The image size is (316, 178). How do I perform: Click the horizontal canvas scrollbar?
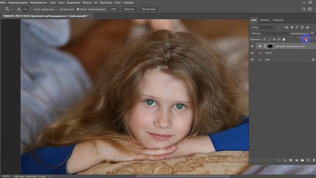[183, 177]
